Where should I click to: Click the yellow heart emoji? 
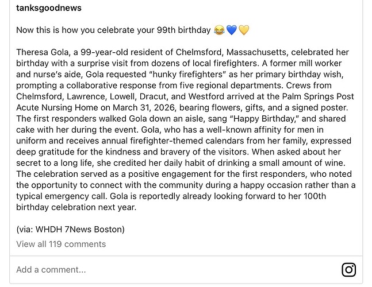[244, 30]
